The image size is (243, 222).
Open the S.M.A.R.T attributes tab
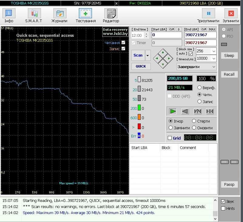(x=34, y=16)
